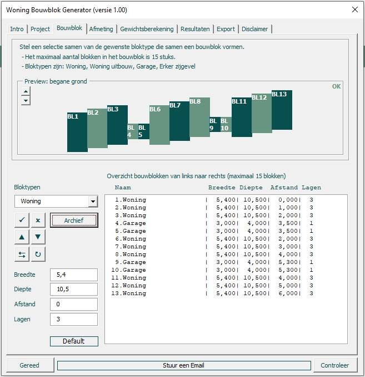
Task: Click the Gereed button
Action: (29, 365)
